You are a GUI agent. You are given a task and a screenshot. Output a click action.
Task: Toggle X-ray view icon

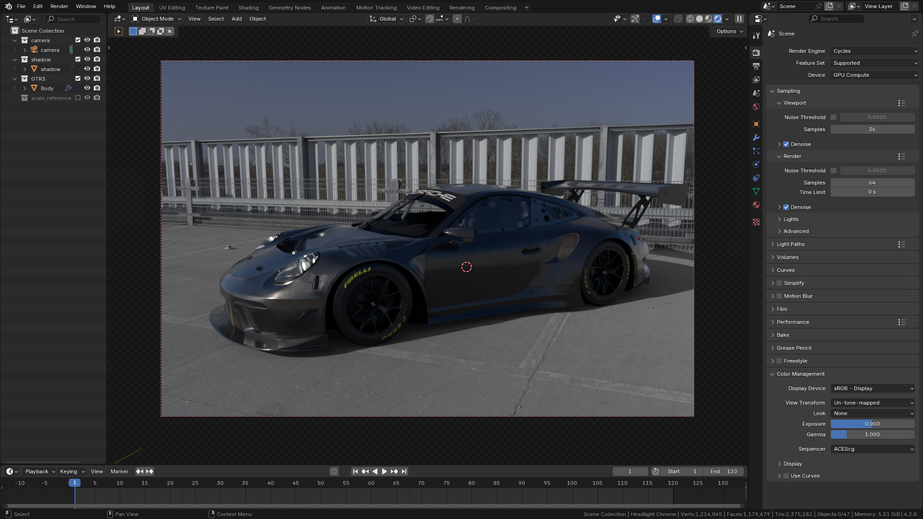pyautogui.click(x=678, y=19)
